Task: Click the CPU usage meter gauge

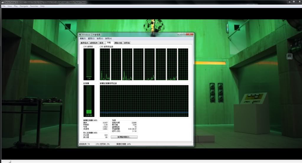Action: click(89, 64)
